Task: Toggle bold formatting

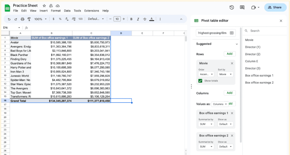Action: coord(131,19)
